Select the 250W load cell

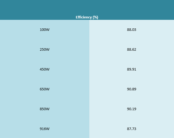(45, 50)
